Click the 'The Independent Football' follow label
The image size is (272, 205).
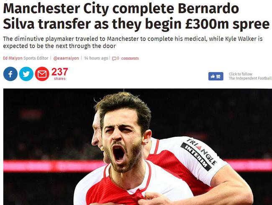250,78
